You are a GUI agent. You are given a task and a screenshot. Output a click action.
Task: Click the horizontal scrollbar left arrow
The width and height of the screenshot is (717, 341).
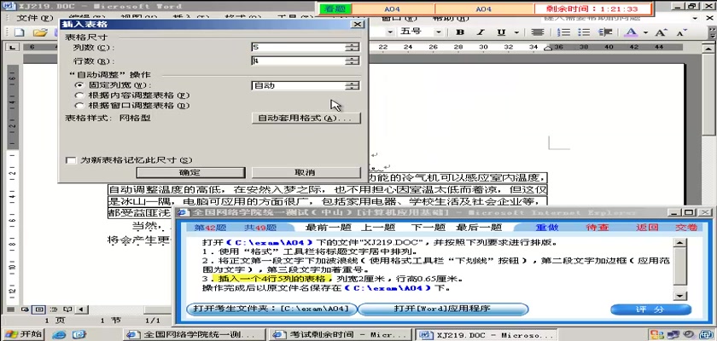(81, 309)
